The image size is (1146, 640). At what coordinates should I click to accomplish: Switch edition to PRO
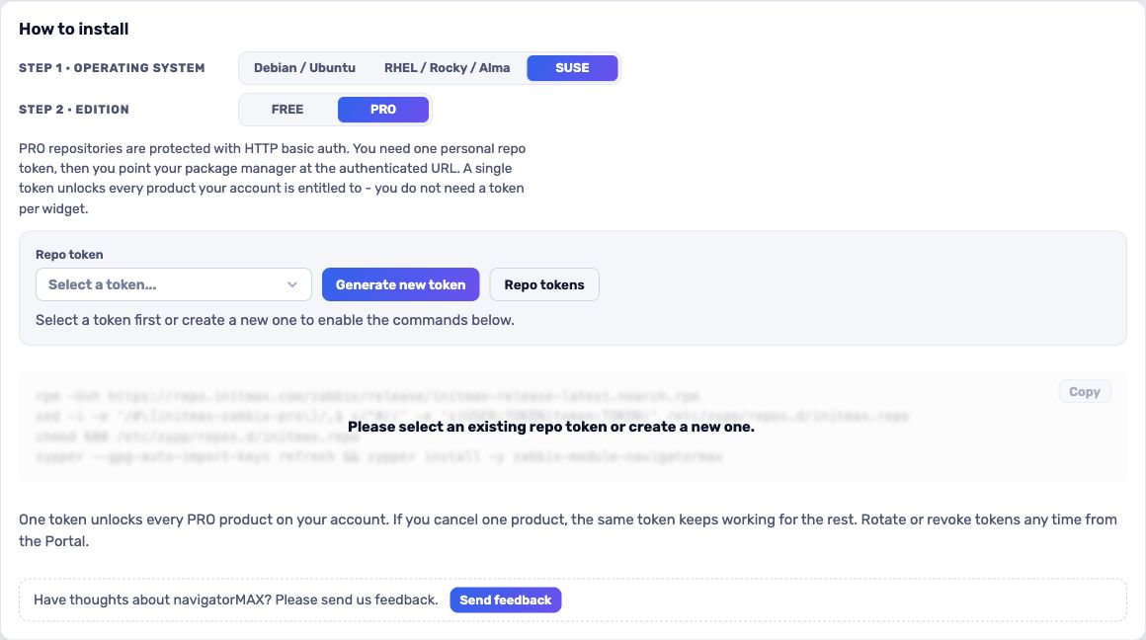click(383, 110)
